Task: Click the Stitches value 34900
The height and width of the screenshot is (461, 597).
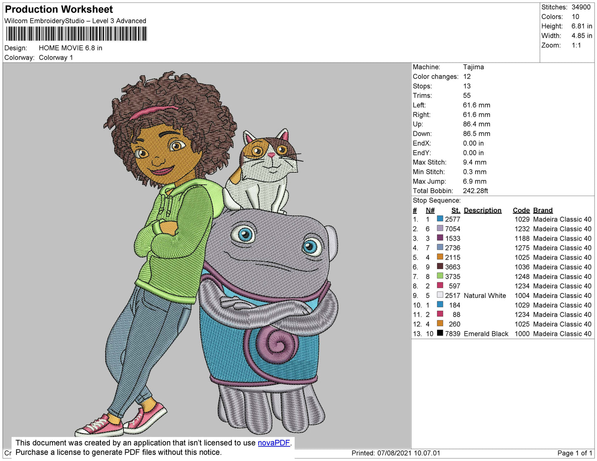Action: pos(581,7)
